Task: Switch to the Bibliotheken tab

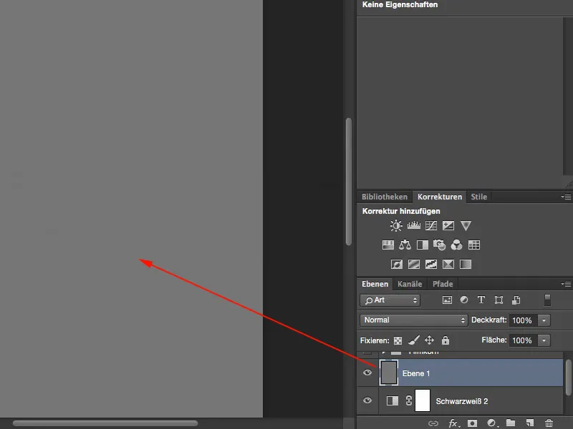Action: (x=385, y=197)
